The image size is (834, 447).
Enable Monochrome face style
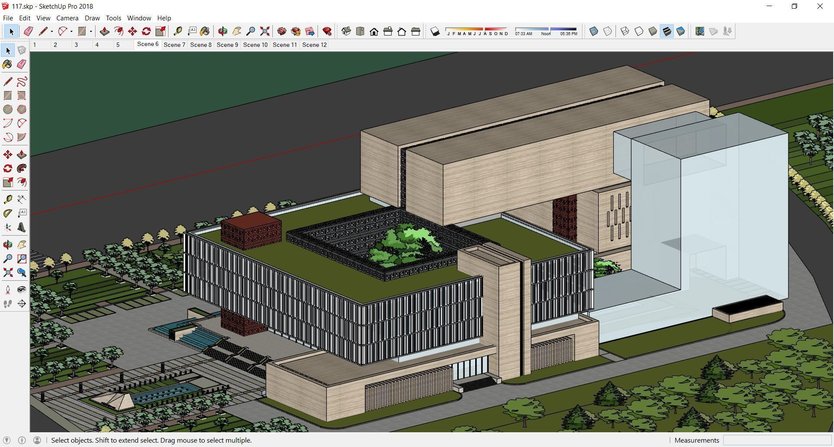[x=681, y=31]
